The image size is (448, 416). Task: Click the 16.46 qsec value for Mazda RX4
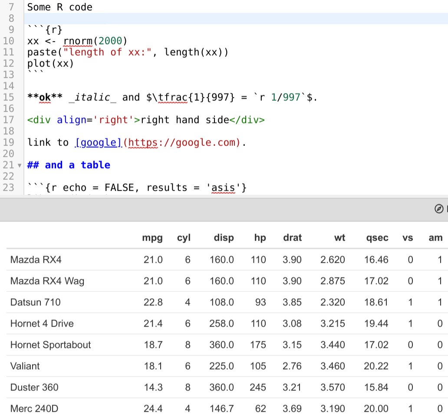click(x=376, y=259)
